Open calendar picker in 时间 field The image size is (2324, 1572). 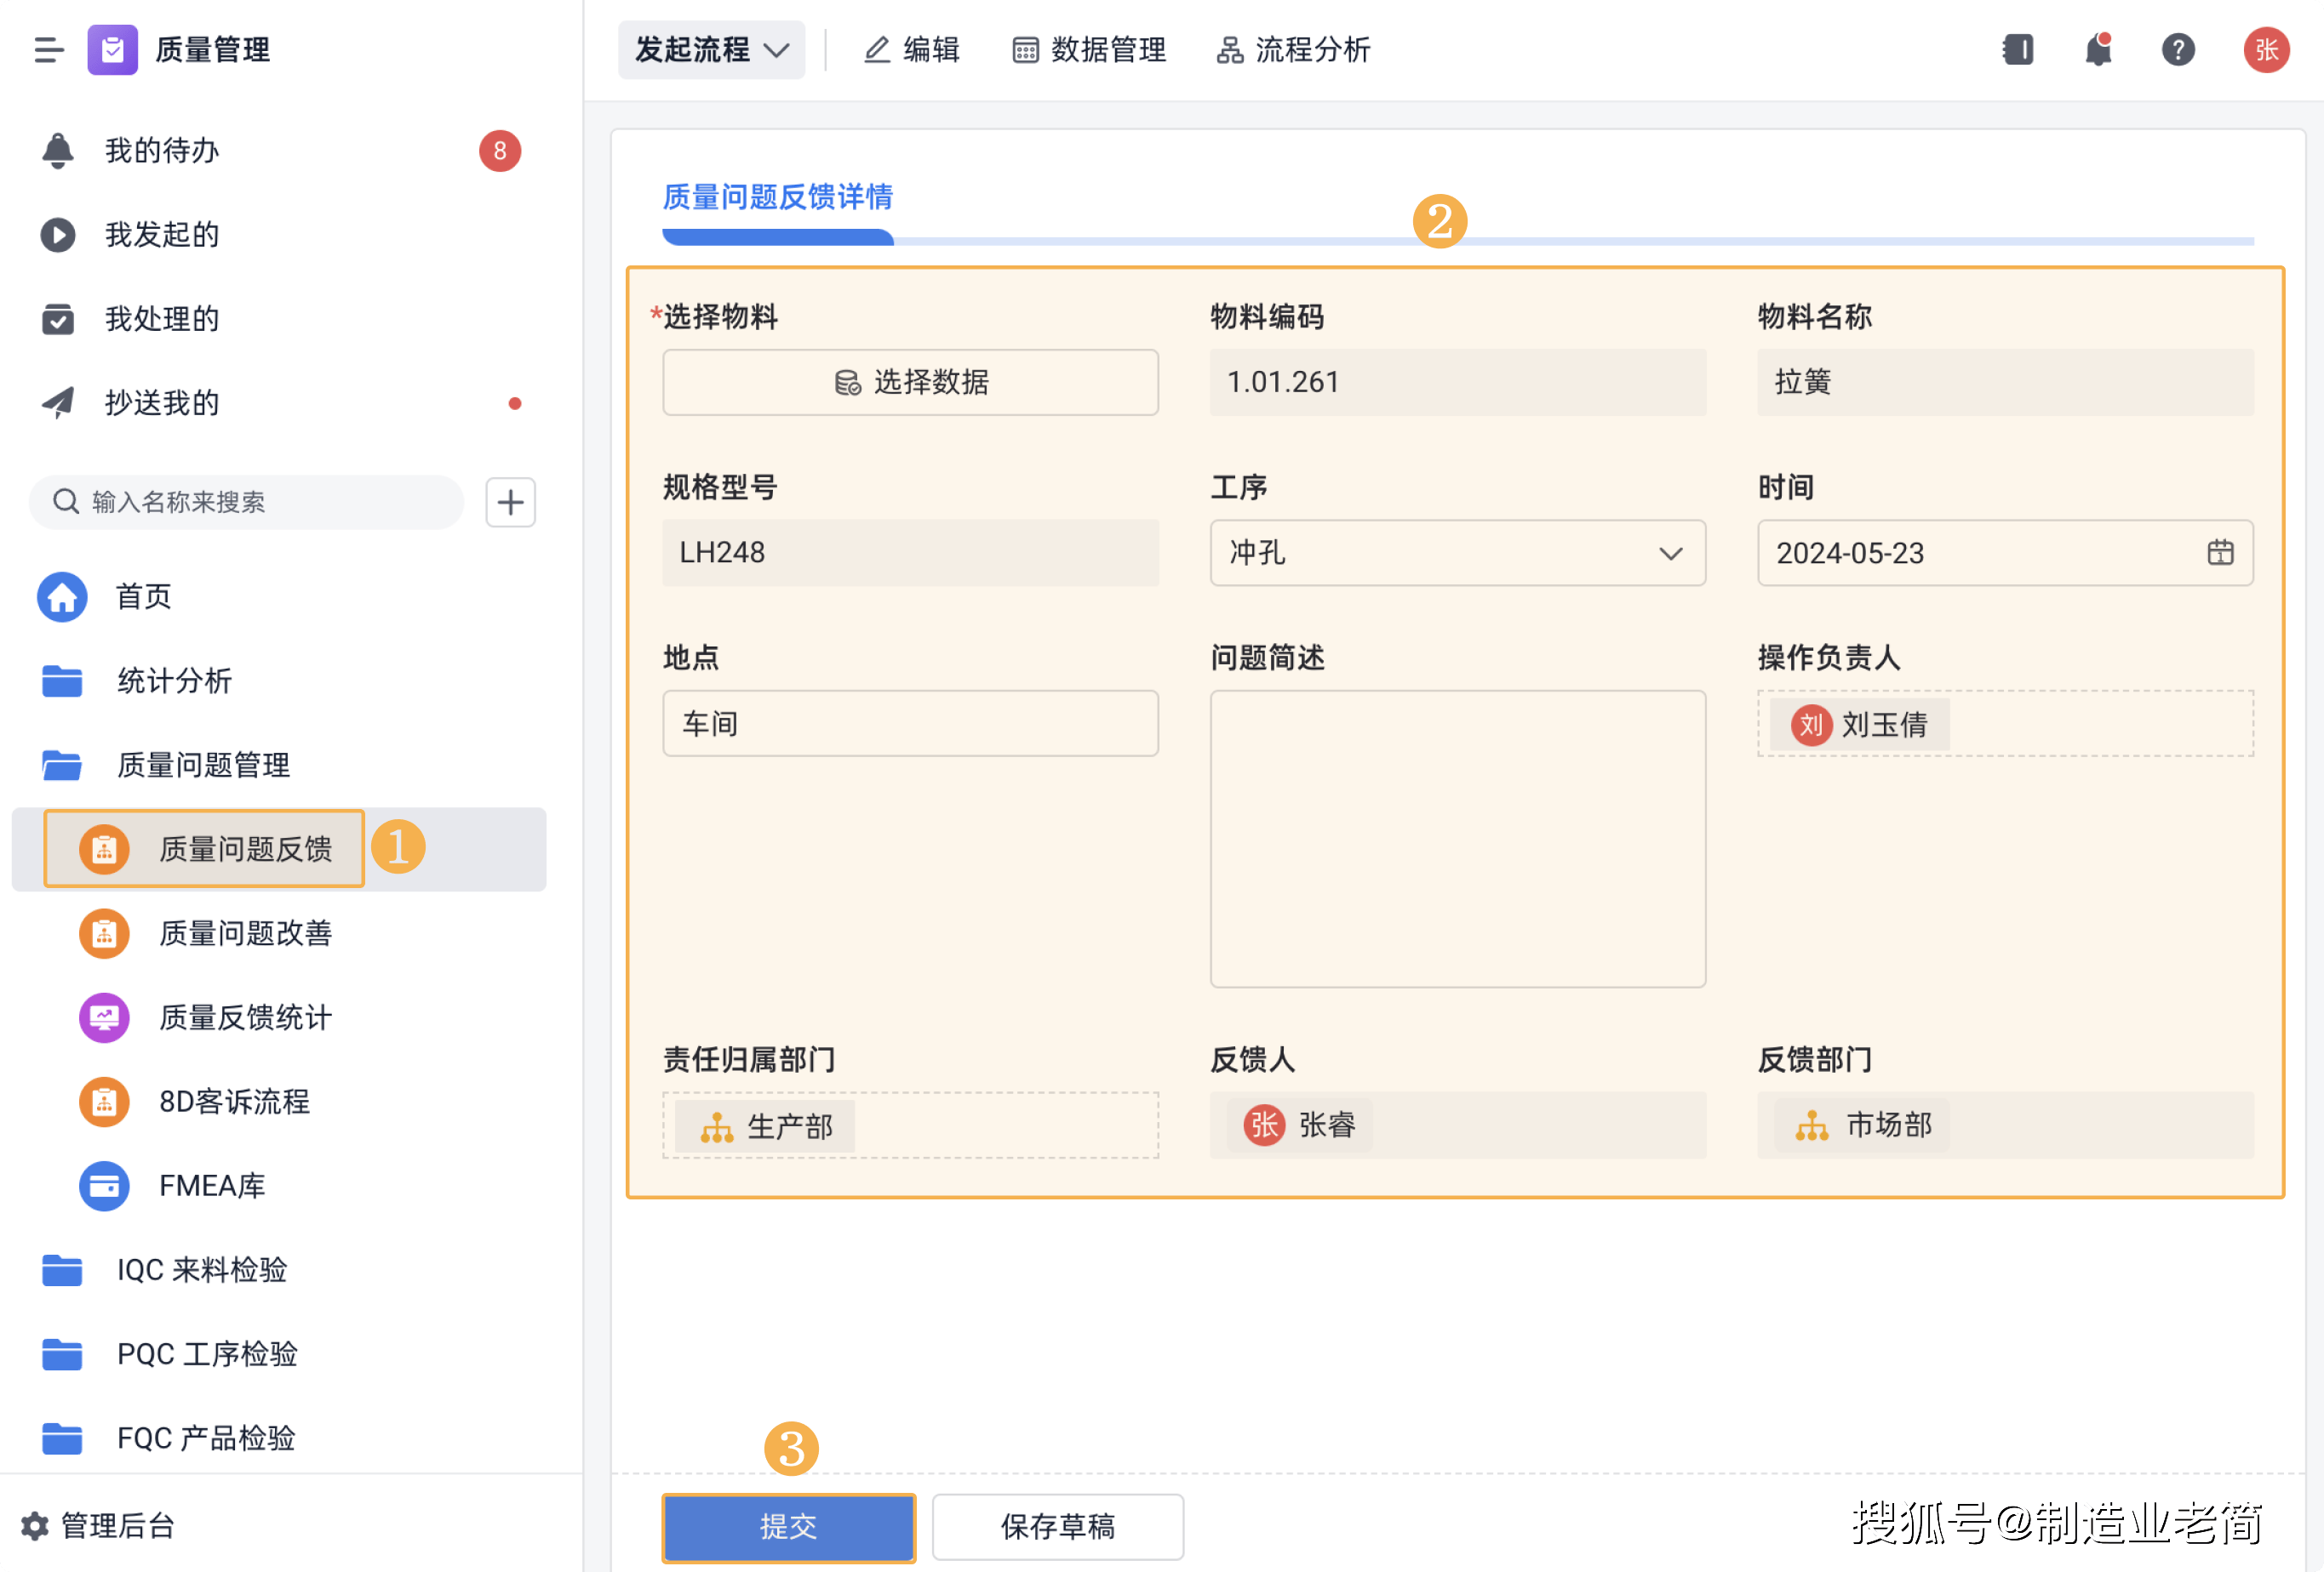coord(2220,553)
